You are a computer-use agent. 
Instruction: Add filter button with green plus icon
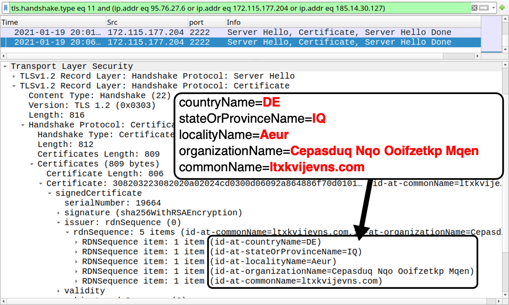pyautogui.click(x=503, y=8)
